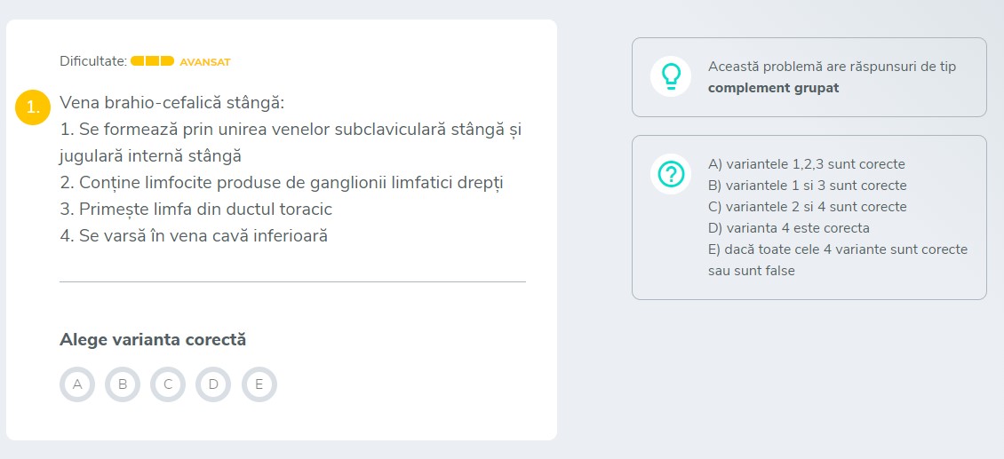Select answer option A

[77, 384]
